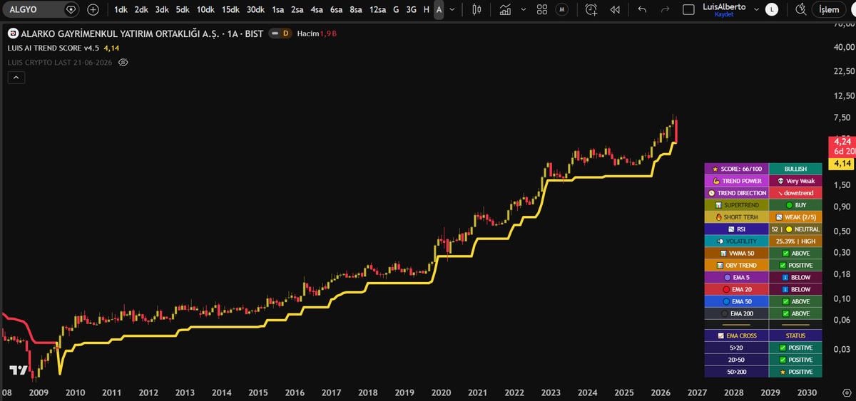Click the Hacim volume legend label
856x401 pixels.
point(307,33)
